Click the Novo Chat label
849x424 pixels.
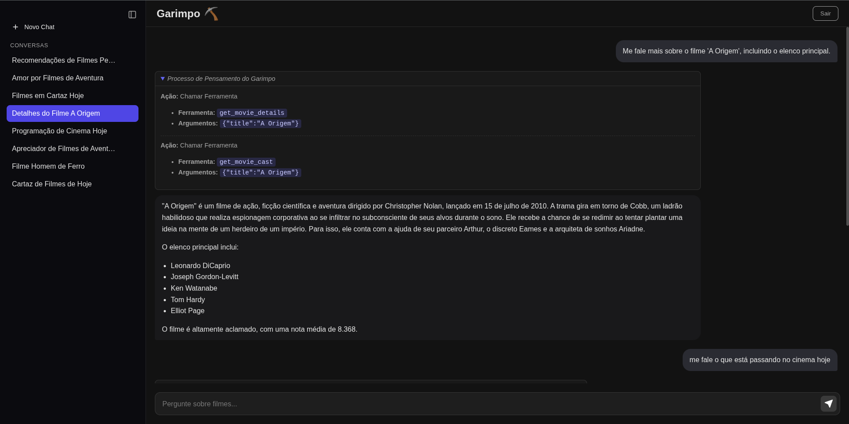tap(39, 27)
